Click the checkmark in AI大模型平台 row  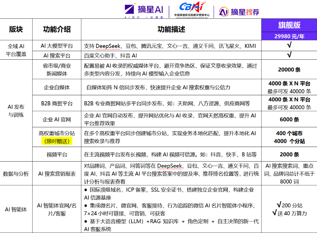point(289,45)
